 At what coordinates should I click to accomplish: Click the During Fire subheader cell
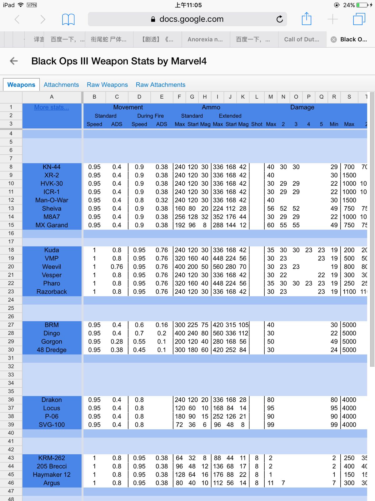150,116
